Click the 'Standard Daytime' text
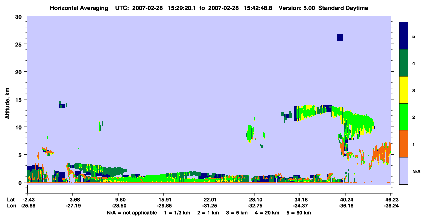Viewport: 434px width, 222px height. 343,8
